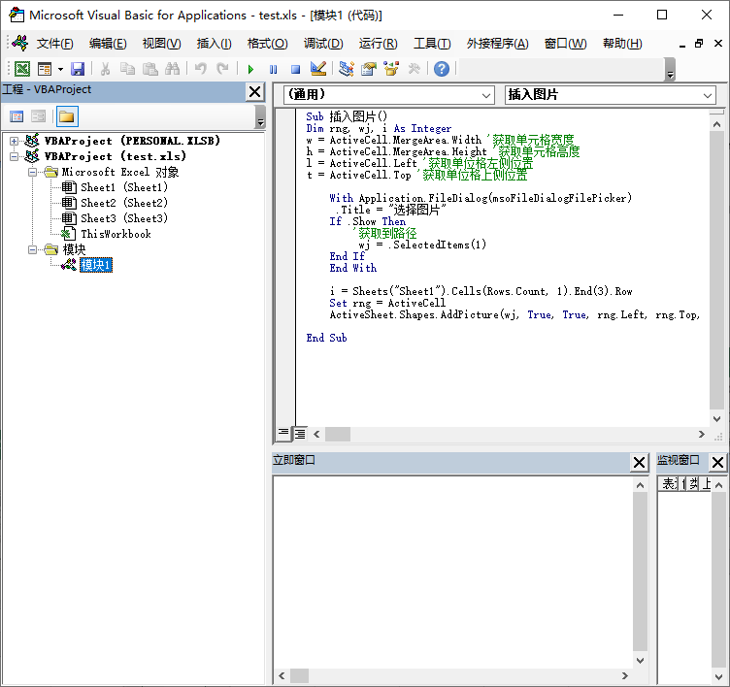Click the 表达式 column header in watch window

point(670,484)
